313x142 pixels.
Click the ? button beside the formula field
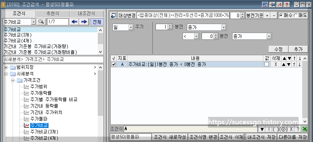298,129
